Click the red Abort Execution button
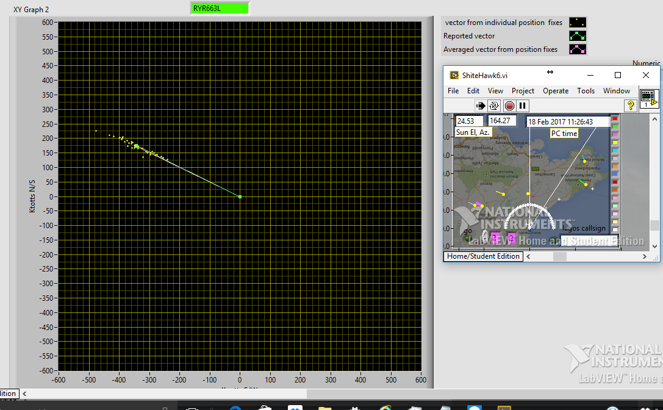This screenshot has height=410, width=663. click(509, 106)
